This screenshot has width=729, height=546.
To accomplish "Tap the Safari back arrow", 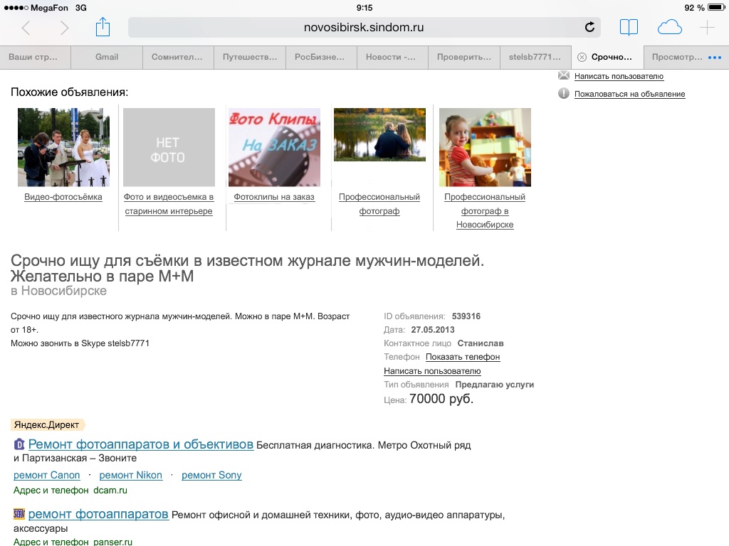I will [26, 28].
